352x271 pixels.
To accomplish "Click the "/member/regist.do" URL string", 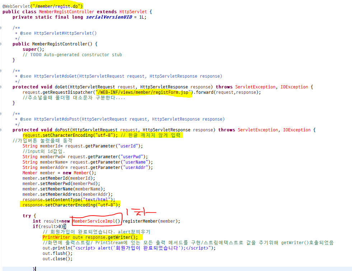I will tap(57, 6).
